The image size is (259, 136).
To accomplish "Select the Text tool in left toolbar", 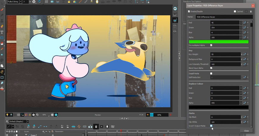I will click(x=2, y=32).
